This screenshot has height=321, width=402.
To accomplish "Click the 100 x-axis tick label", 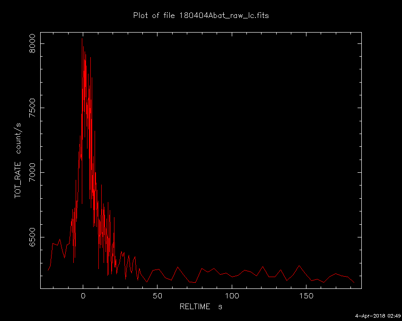I will coord(232,296).
